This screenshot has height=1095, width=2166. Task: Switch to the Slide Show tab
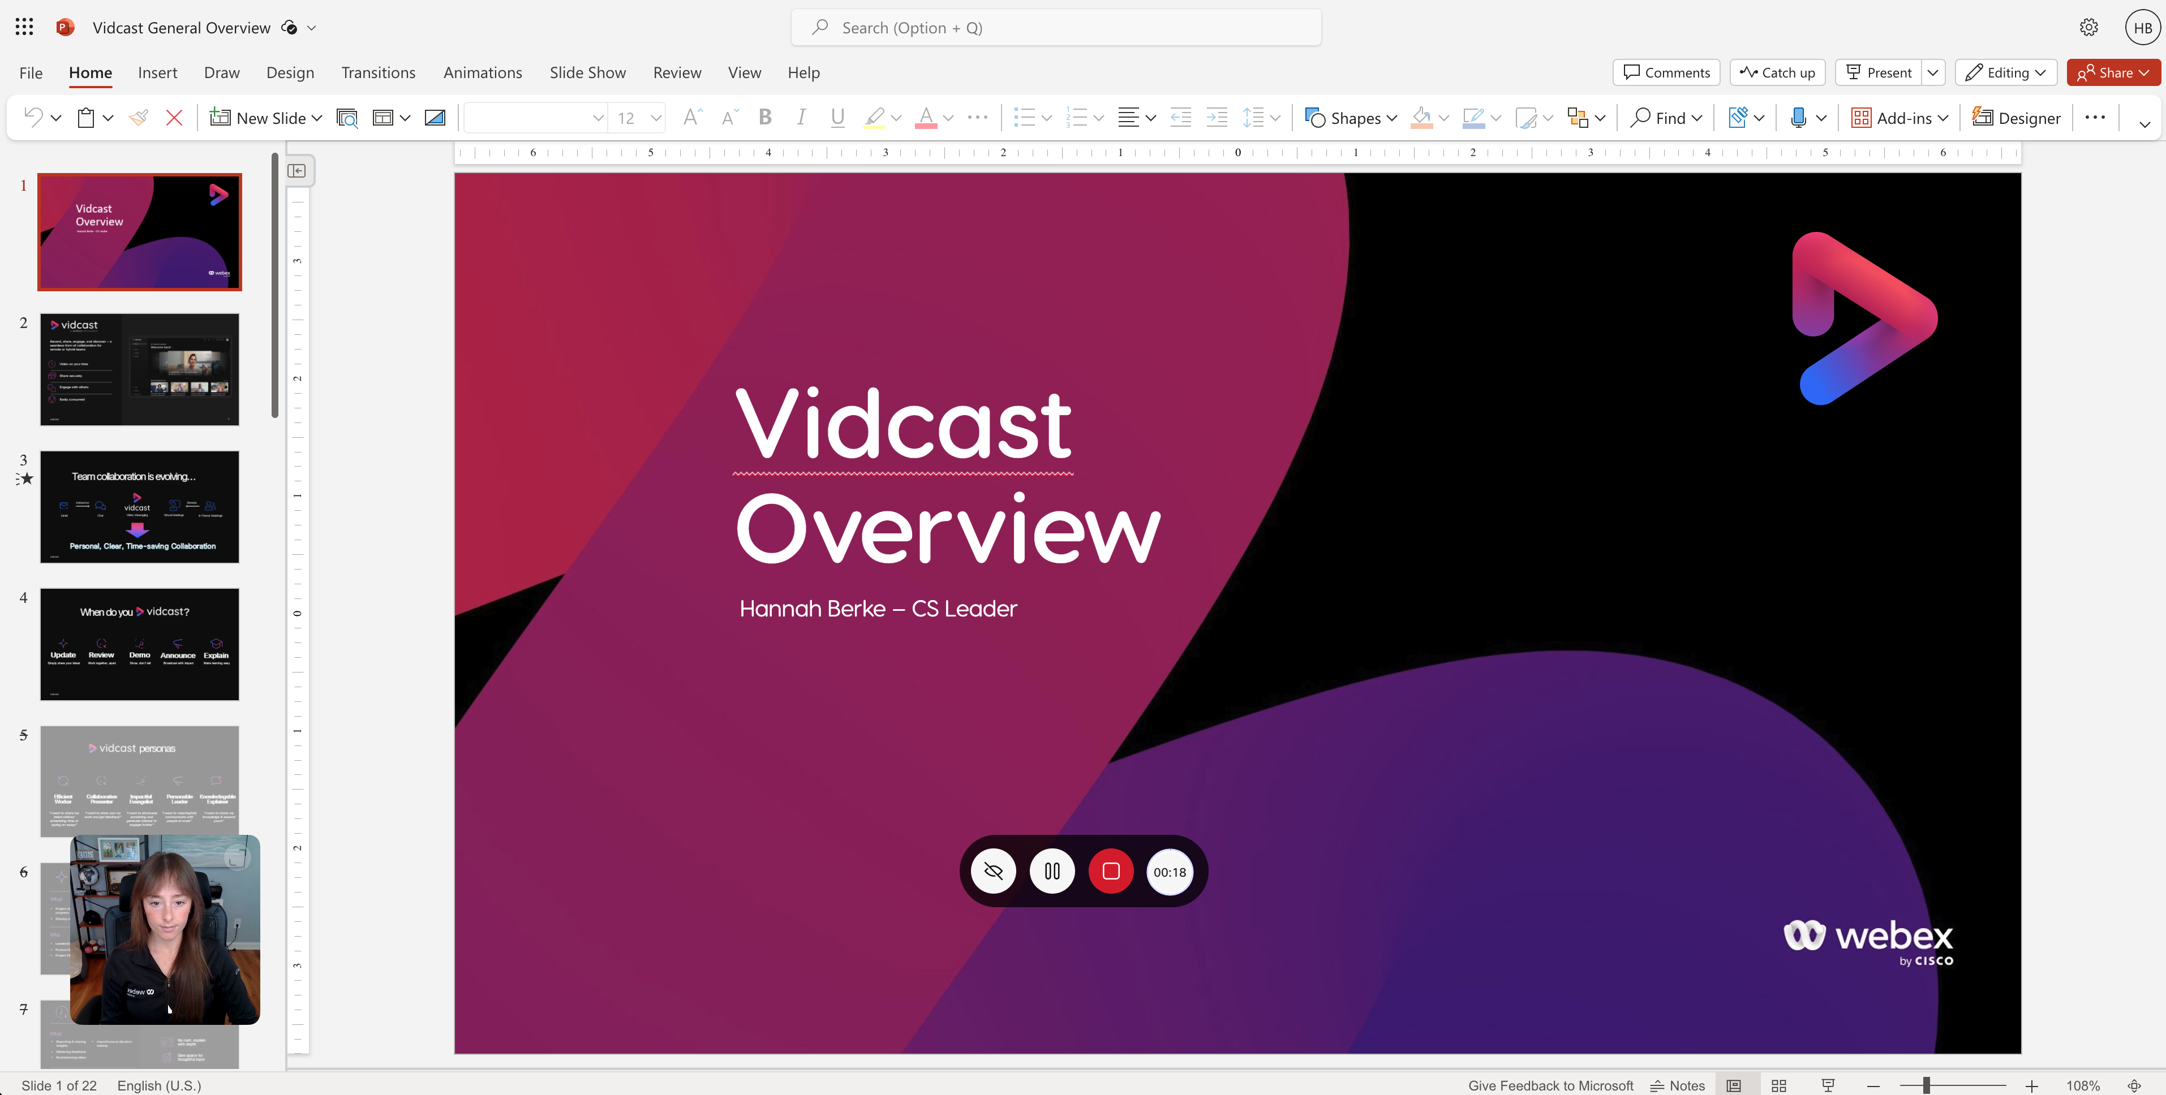pyautogui.click(x=588, y=72)
